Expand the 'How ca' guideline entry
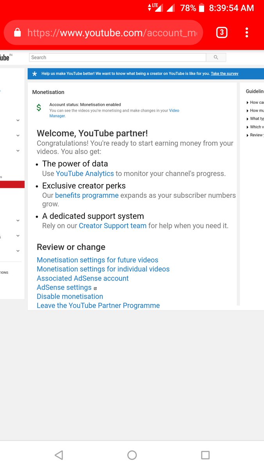264x470 pixels. point(255,103)
